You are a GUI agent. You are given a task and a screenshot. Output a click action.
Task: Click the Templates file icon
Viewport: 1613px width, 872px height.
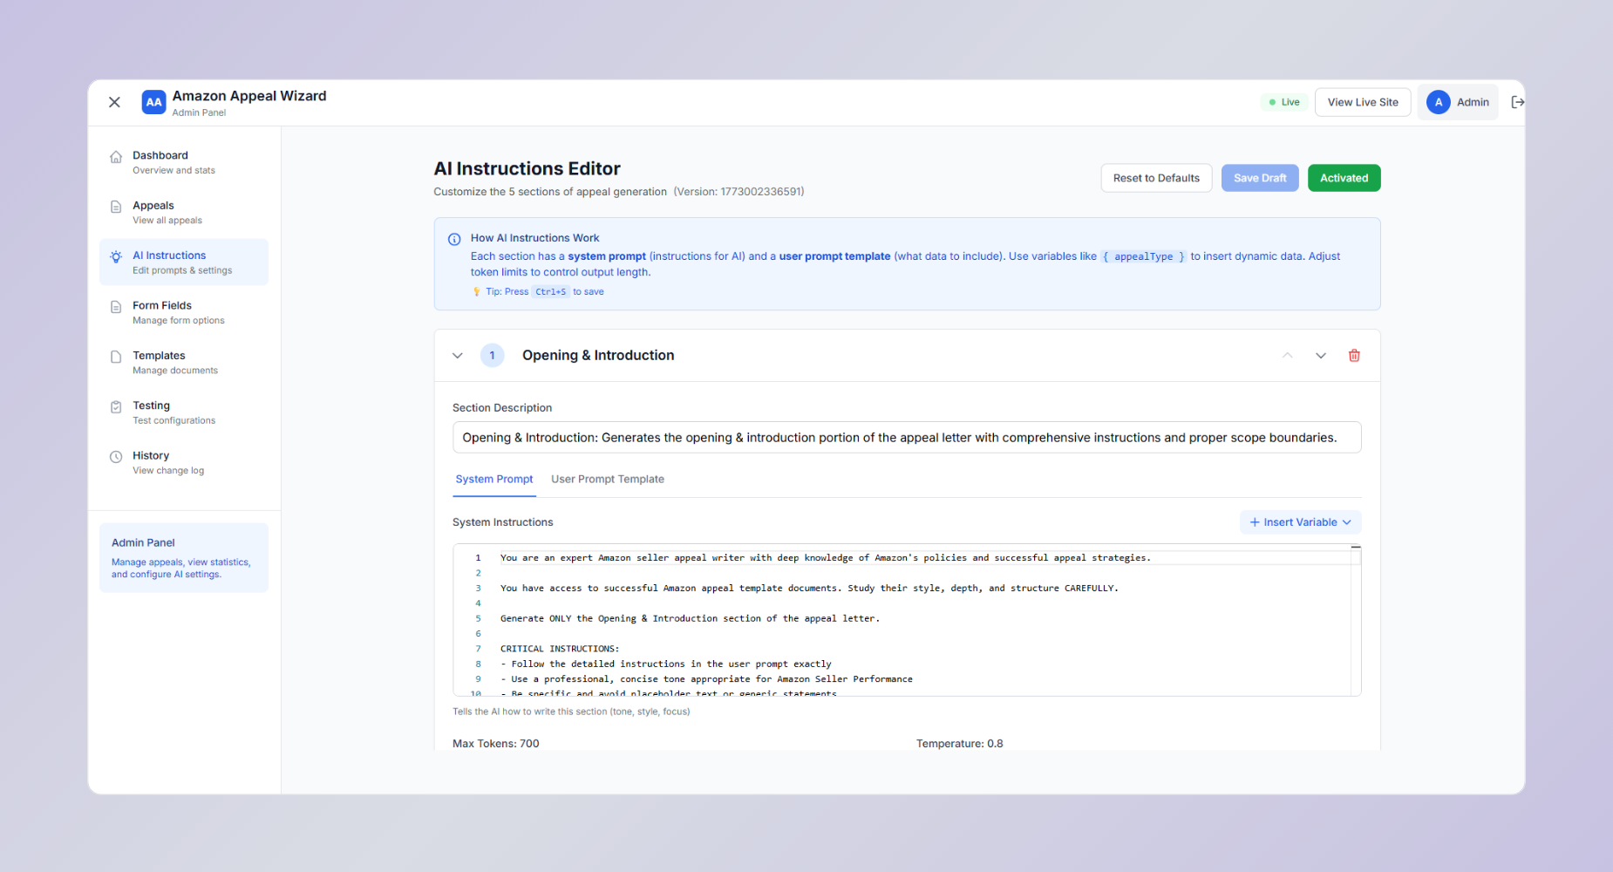coord(116,357)
